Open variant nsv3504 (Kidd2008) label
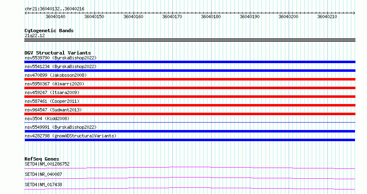Screen dimensions: 367x194 (47, 118)
